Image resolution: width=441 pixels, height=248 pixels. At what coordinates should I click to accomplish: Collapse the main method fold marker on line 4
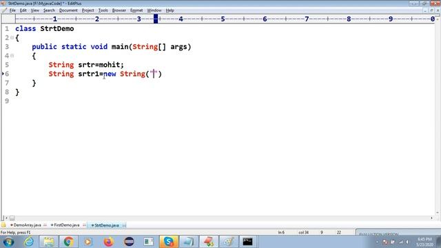point(12,56)
